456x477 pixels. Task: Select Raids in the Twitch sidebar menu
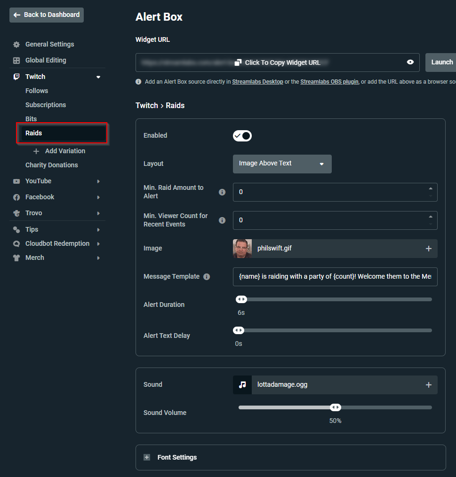[x=33, y=133]
